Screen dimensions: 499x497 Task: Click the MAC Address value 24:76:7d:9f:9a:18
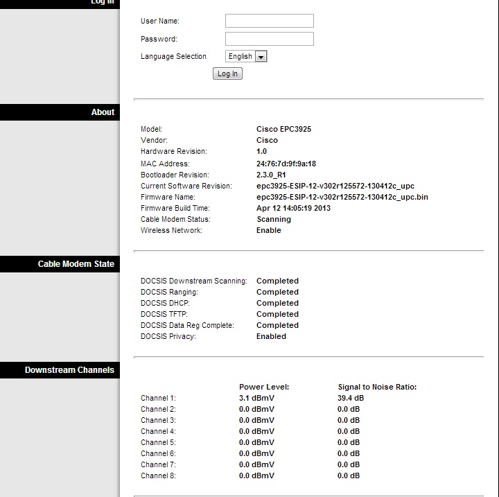(x=286, y=164)
